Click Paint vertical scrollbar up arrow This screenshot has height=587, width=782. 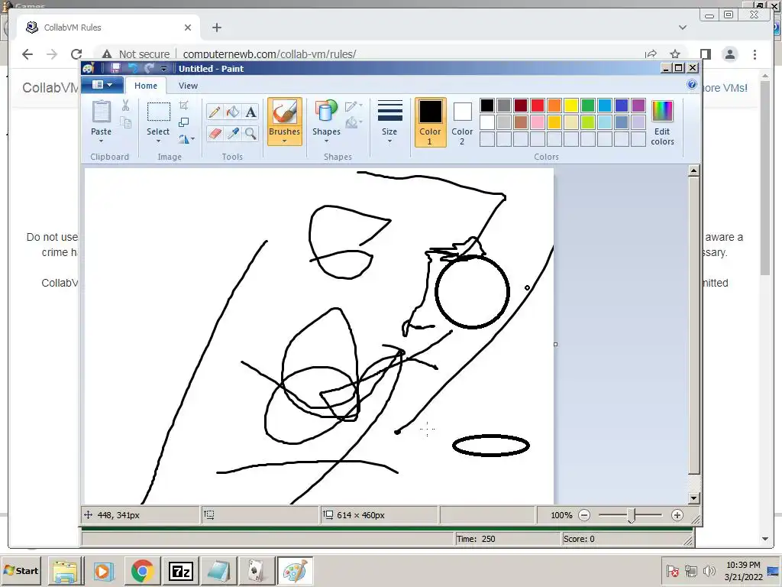click(x=693, y=170)
